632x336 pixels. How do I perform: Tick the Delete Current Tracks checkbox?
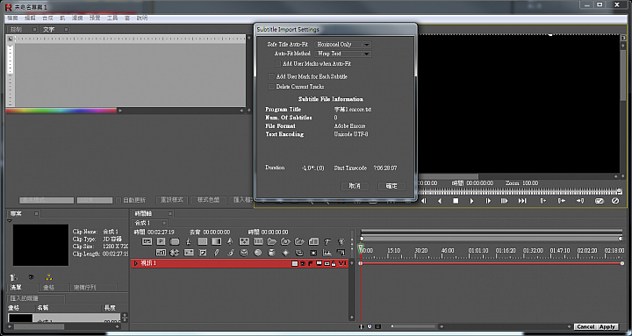click(x=271, y=87)
